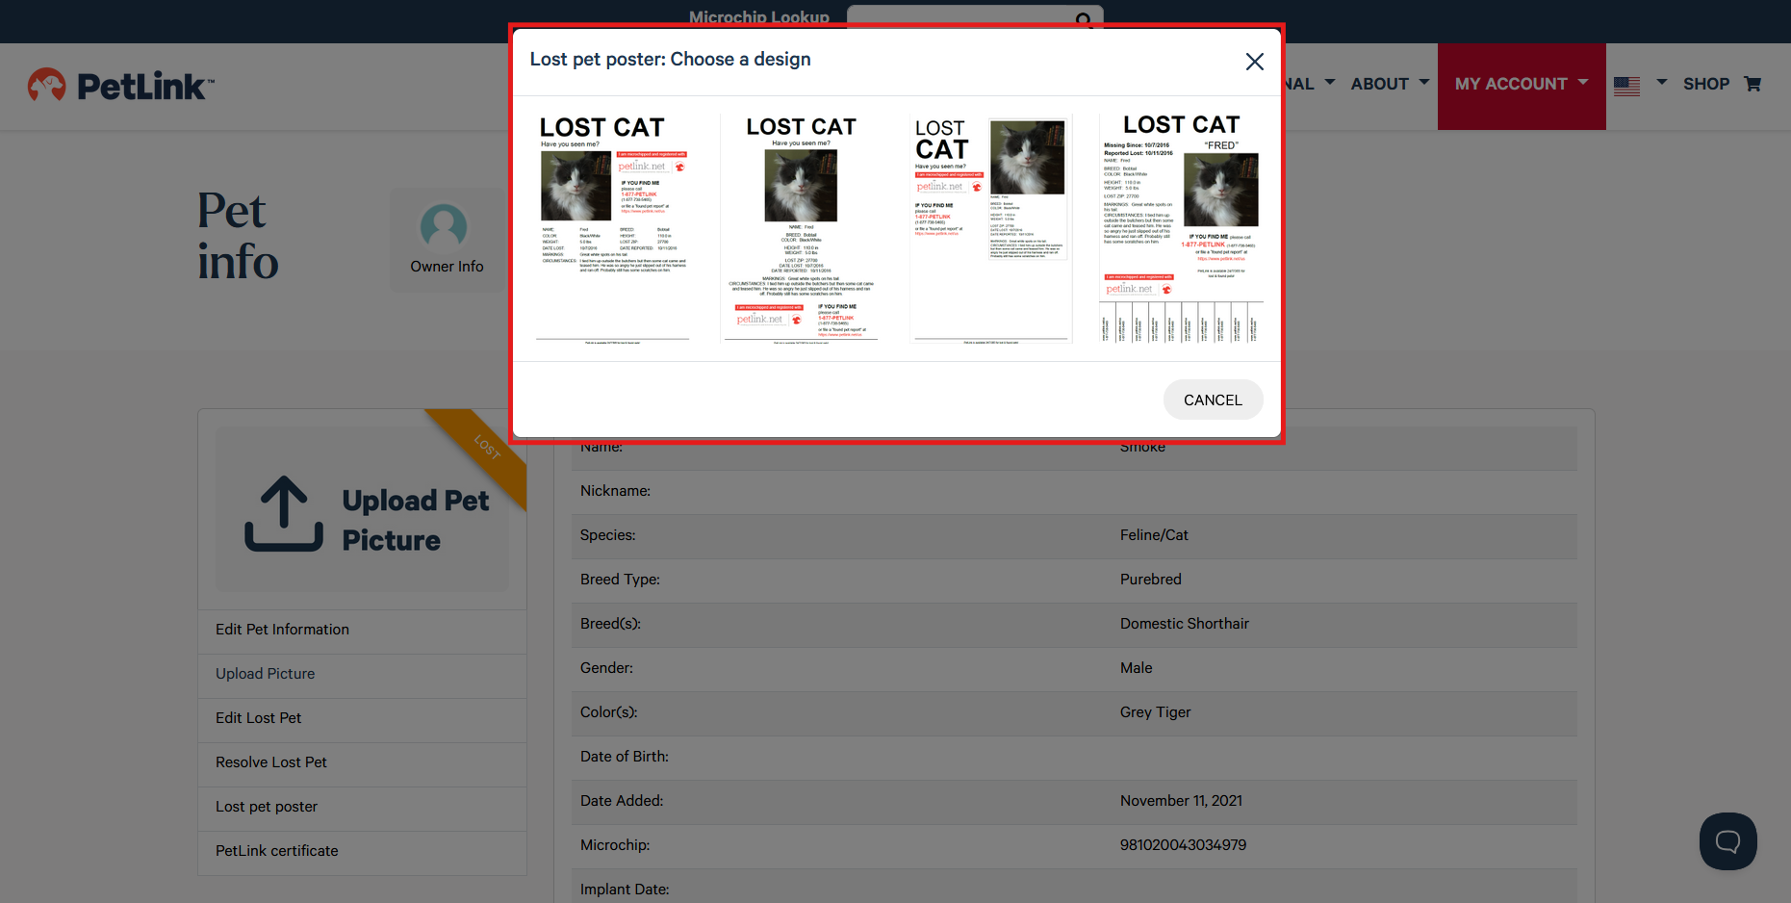This screenshot has height=903, width=1791.
Task: Click the microchip number 981020043034979
Action: click(1183, 845)
